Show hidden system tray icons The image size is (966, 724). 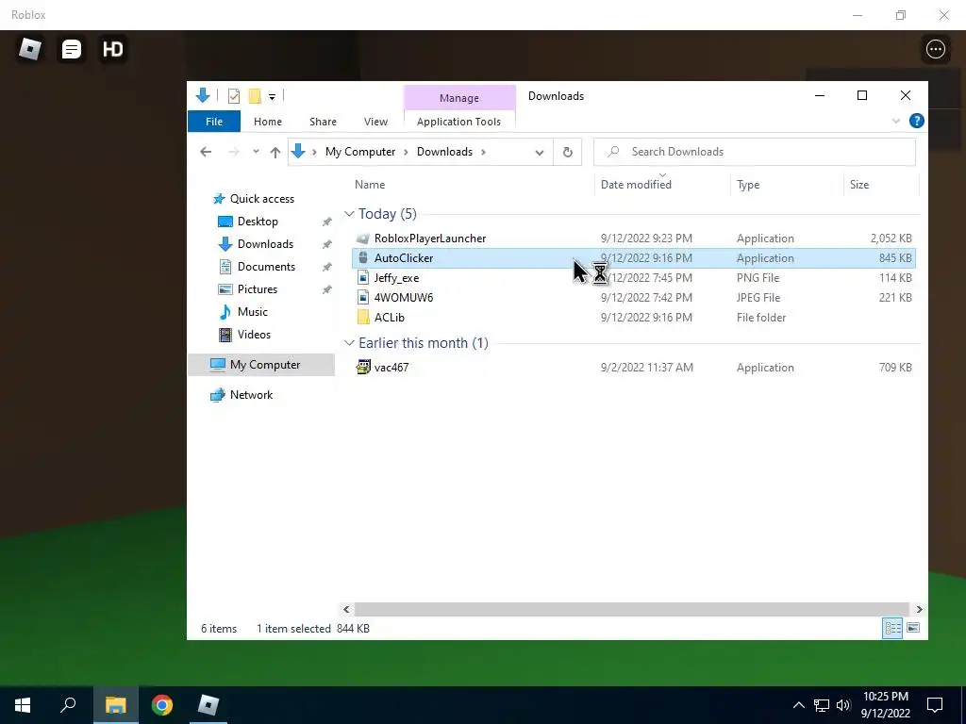tap(798, 705)
